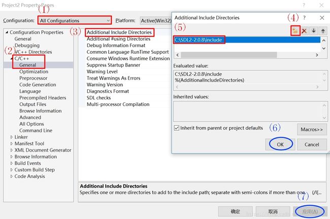Image resolution: width=330 pixels, height=219 pixels.
Task: Expand the Build Events node
Action: [12, 163]
